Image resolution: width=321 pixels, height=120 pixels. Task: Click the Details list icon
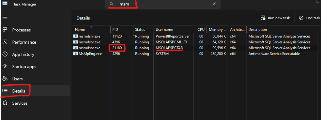(x=5, y=91)
